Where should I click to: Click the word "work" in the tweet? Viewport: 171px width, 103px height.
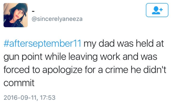click(110, 57)
